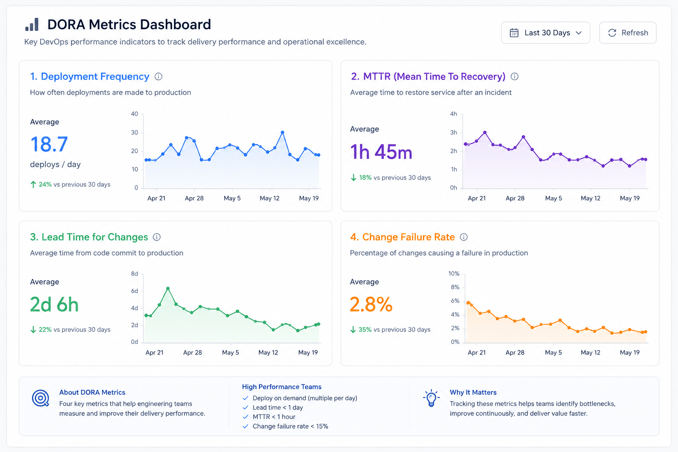The image size is (678, 452).
Task: Select the highest data point in the MTTR chart
Action: coord(485,132)
